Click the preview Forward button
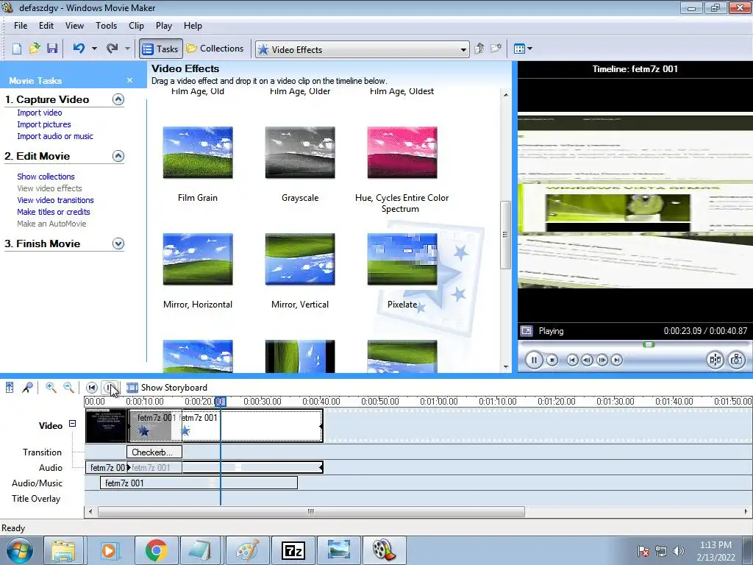 click(617, 360)
